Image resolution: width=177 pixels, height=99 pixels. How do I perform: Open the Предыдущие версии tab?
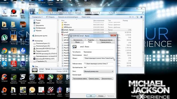(106, 40)
